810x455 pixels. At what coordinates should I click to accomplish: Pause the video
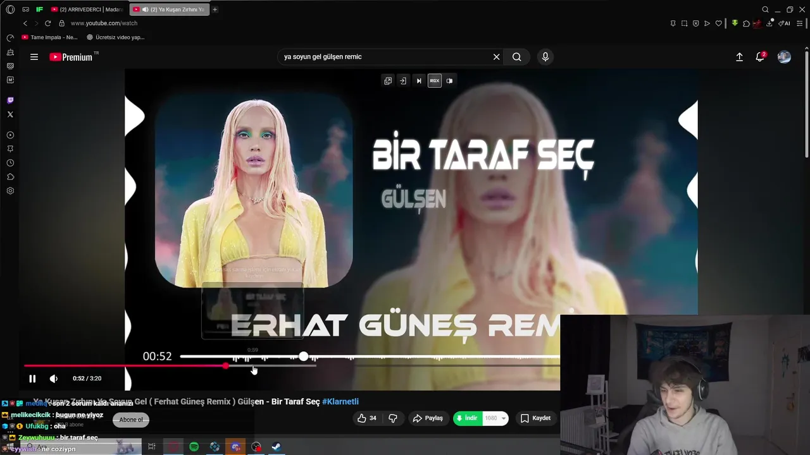(32, 379)
